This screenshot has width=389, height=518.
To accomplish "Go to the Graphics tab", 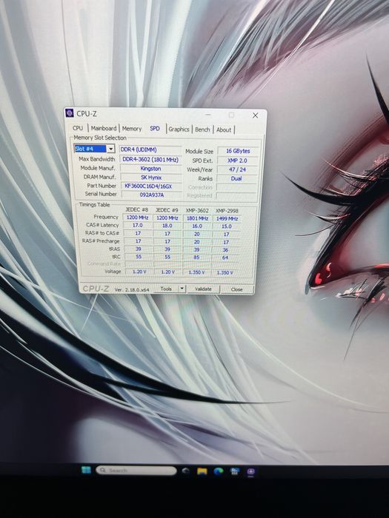I will point(179,129).
